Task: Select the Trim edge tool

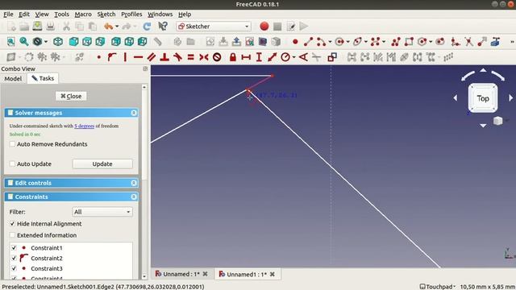Action: tap(469, 42)
